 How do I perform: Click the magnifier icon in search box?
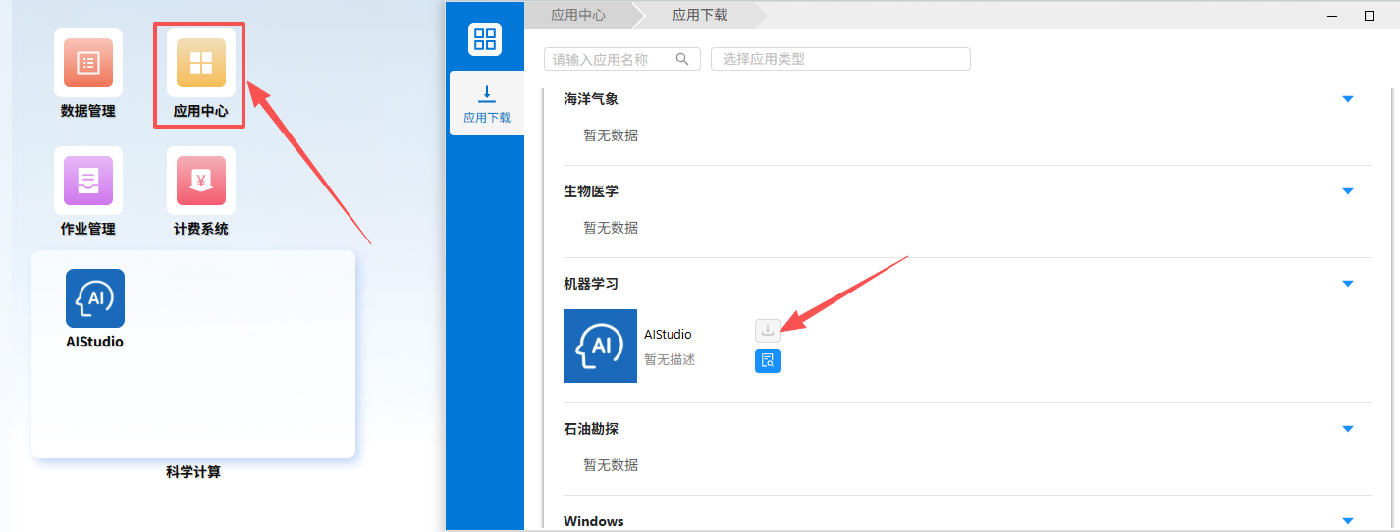click(682, 59)
